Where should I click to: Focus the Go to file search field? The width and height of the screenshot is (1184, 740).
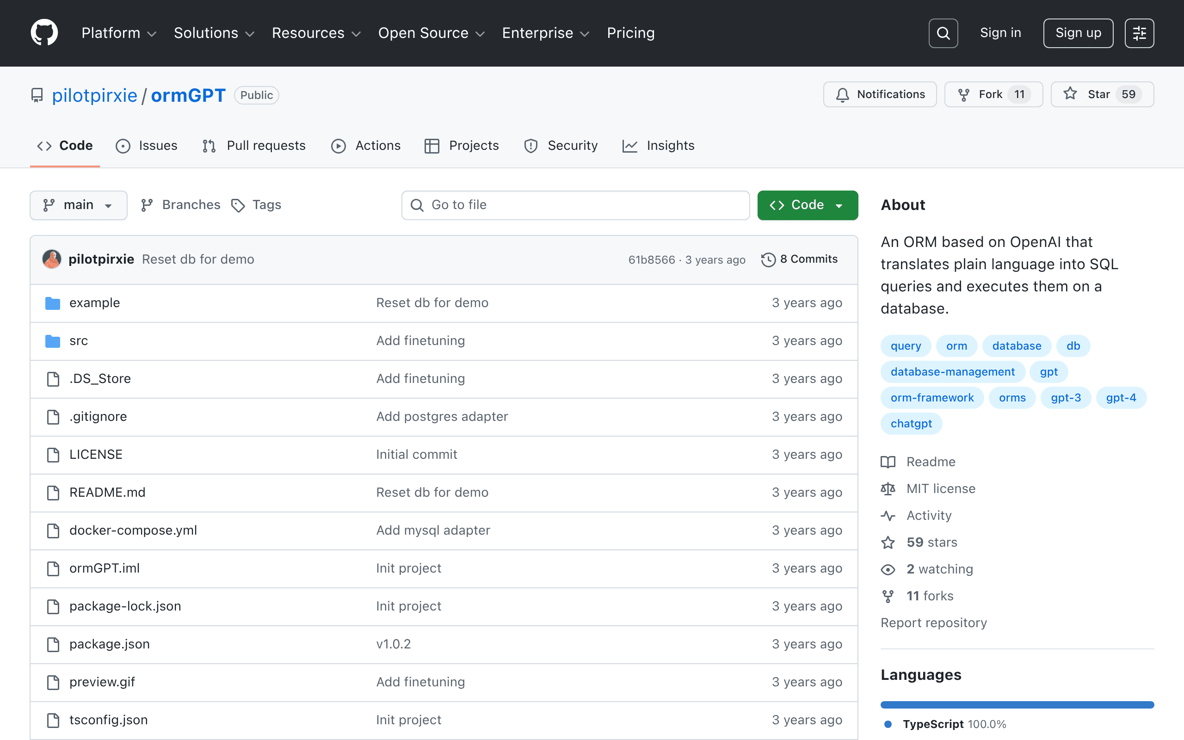(x=575, y=205)
